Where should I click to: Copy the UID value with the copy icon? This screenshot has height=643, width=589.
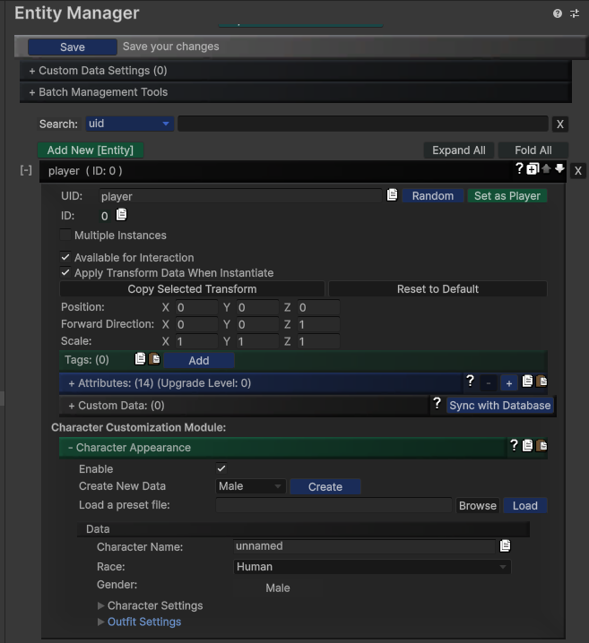pyautogui.click(x=392, y=195)
